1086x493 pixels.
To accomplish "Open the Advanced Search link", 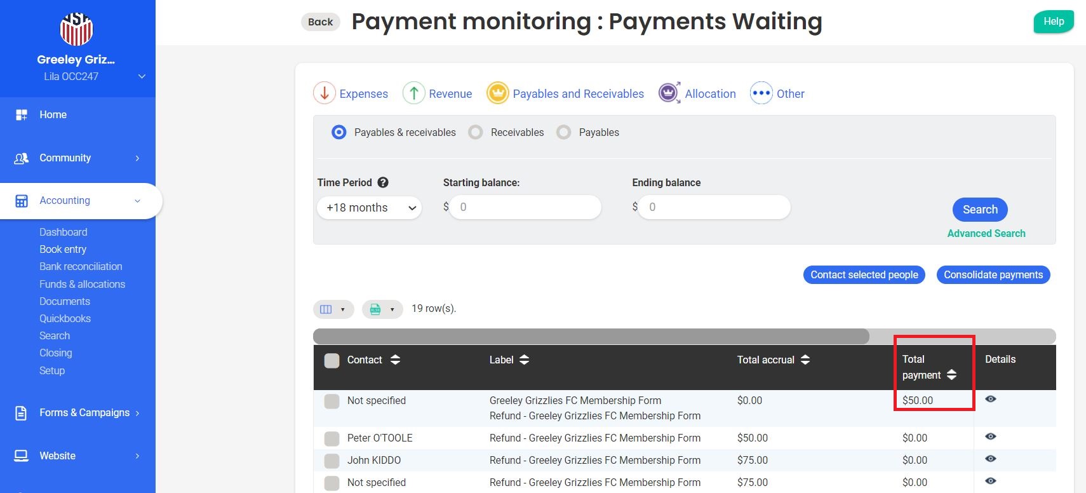I will [986, 234].
